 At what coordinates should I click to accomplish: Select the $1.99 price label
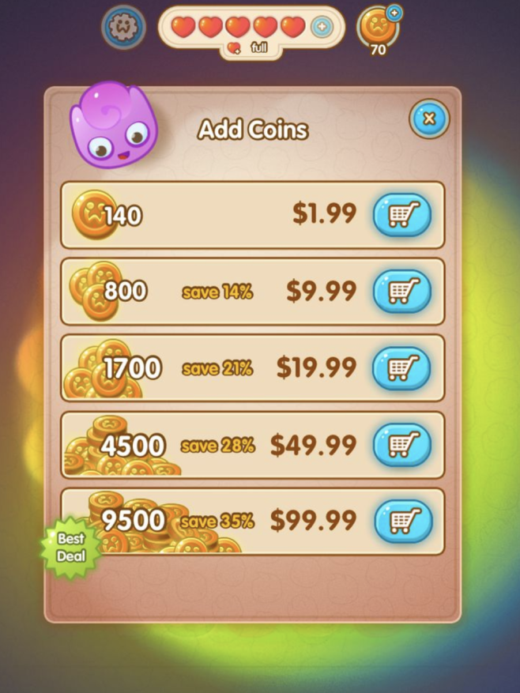(x=324, y=214)
